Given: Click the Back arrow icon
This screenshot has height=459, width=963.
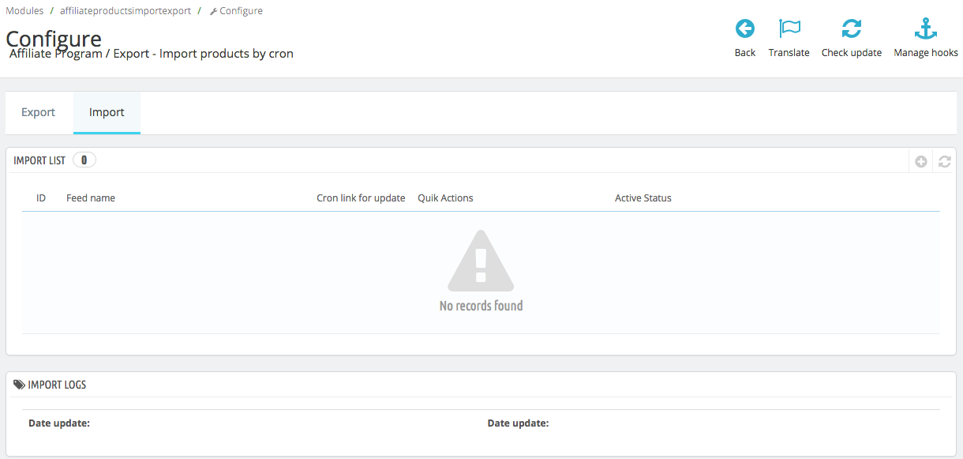Looking at the screenshot, I should coord(745,29).
